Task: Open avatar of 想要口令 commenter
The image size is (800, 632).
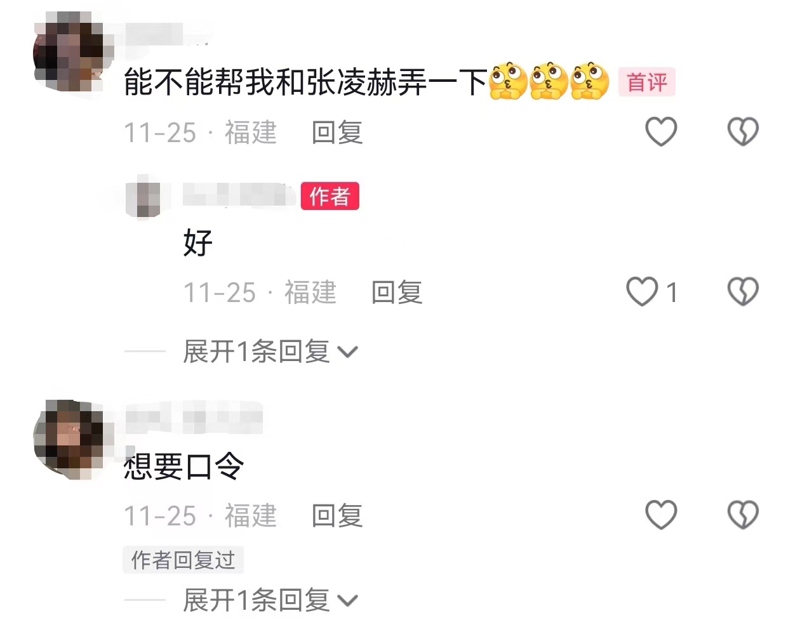Action: (x=69, y=438)
